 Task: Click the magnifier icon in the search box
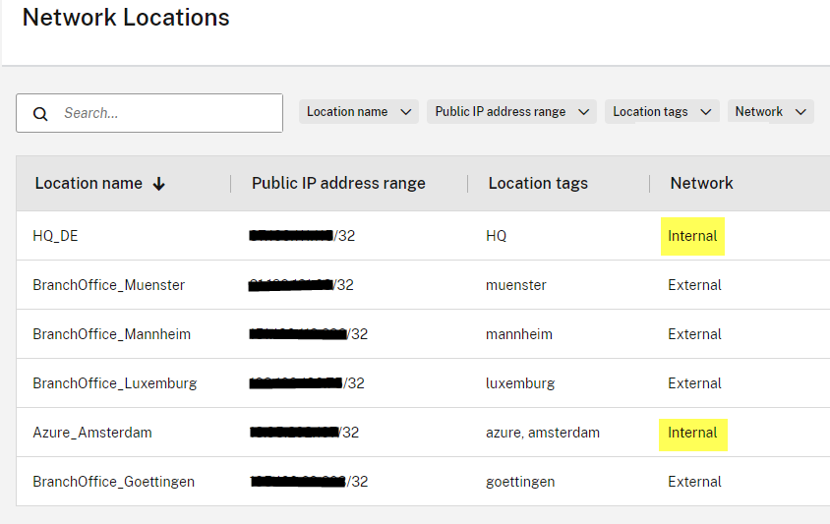click(40, 113)
